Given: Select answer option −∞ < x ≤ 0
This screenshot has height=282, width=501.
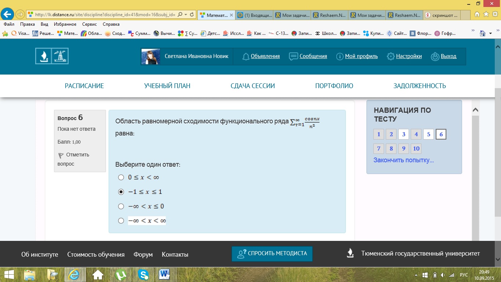Looking at the screenshot, I should [121, 206].
